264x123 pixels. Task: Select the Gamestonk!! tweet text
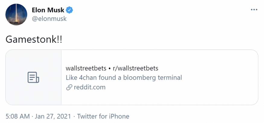34,40
